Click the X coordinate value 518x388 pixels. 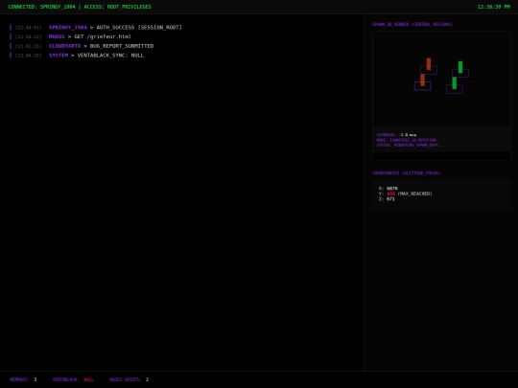(x=392, y=189)
